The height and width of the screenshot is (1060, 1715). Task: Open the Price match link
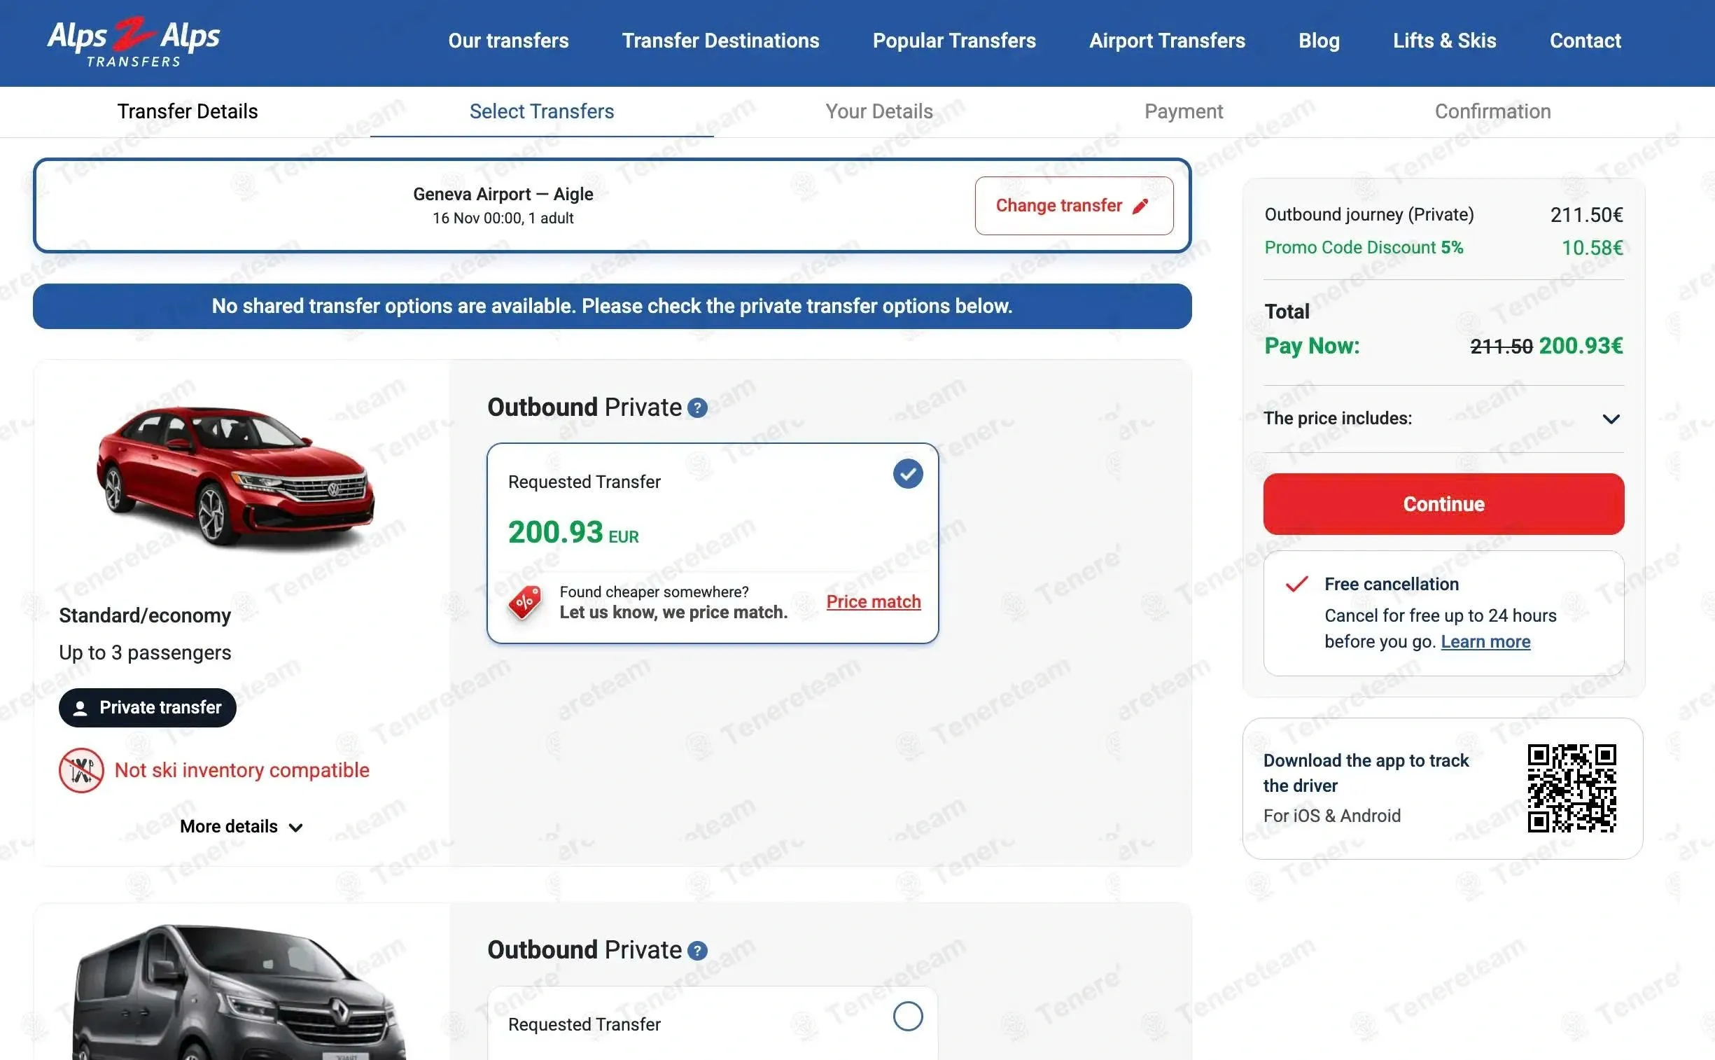pyautogui.click(x=874, y=601)
